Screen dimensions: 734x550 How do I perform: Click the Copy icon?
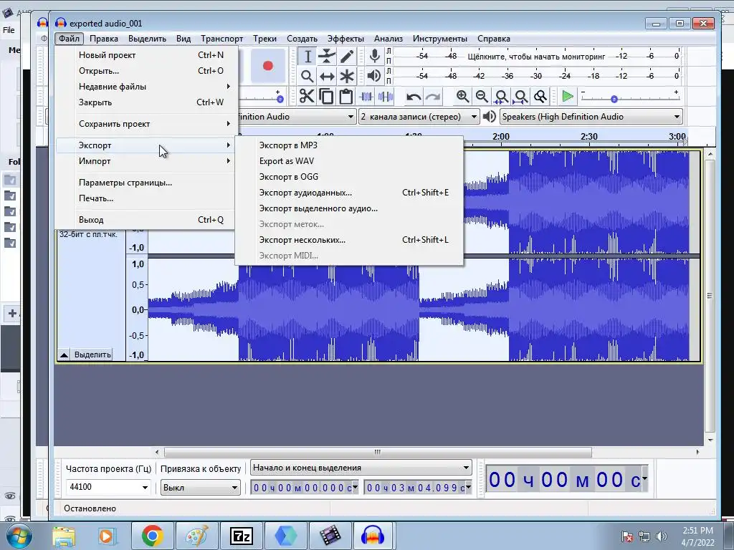coord(326,97)
